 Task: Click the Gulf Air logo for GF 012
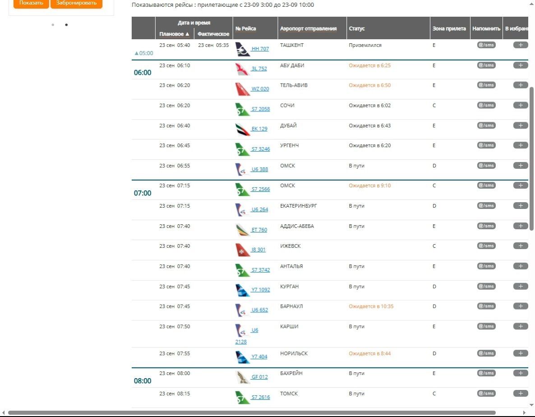[243, 377]
